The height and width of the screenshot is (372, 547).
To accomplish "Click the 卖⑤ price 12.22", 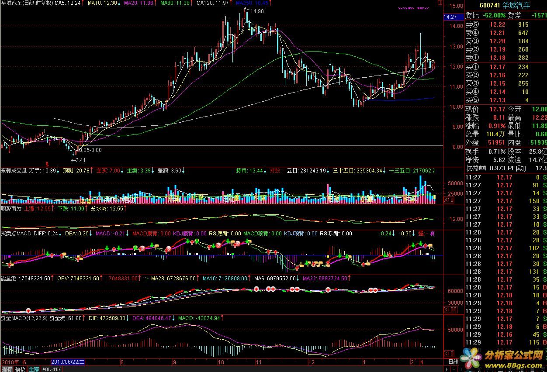I will pyautogui.click(x=497, y=24).
